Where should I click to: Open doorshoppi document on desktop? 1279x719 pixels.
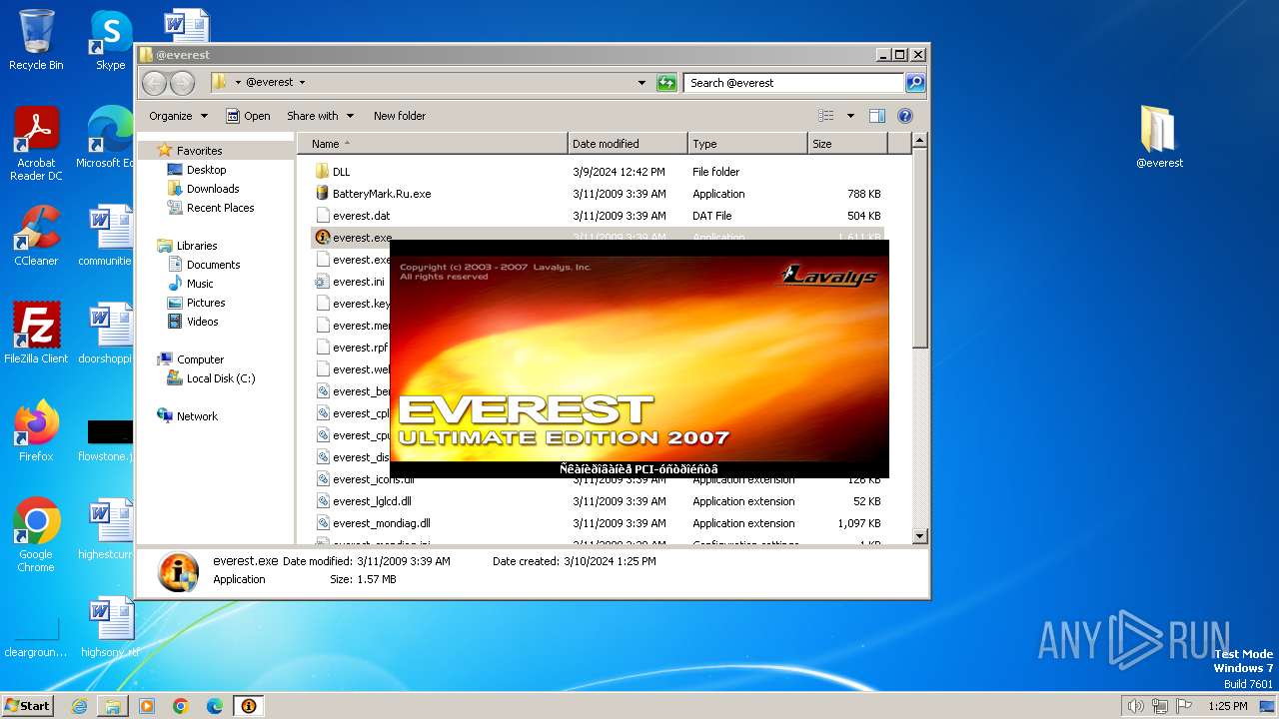tap(108, 334)
